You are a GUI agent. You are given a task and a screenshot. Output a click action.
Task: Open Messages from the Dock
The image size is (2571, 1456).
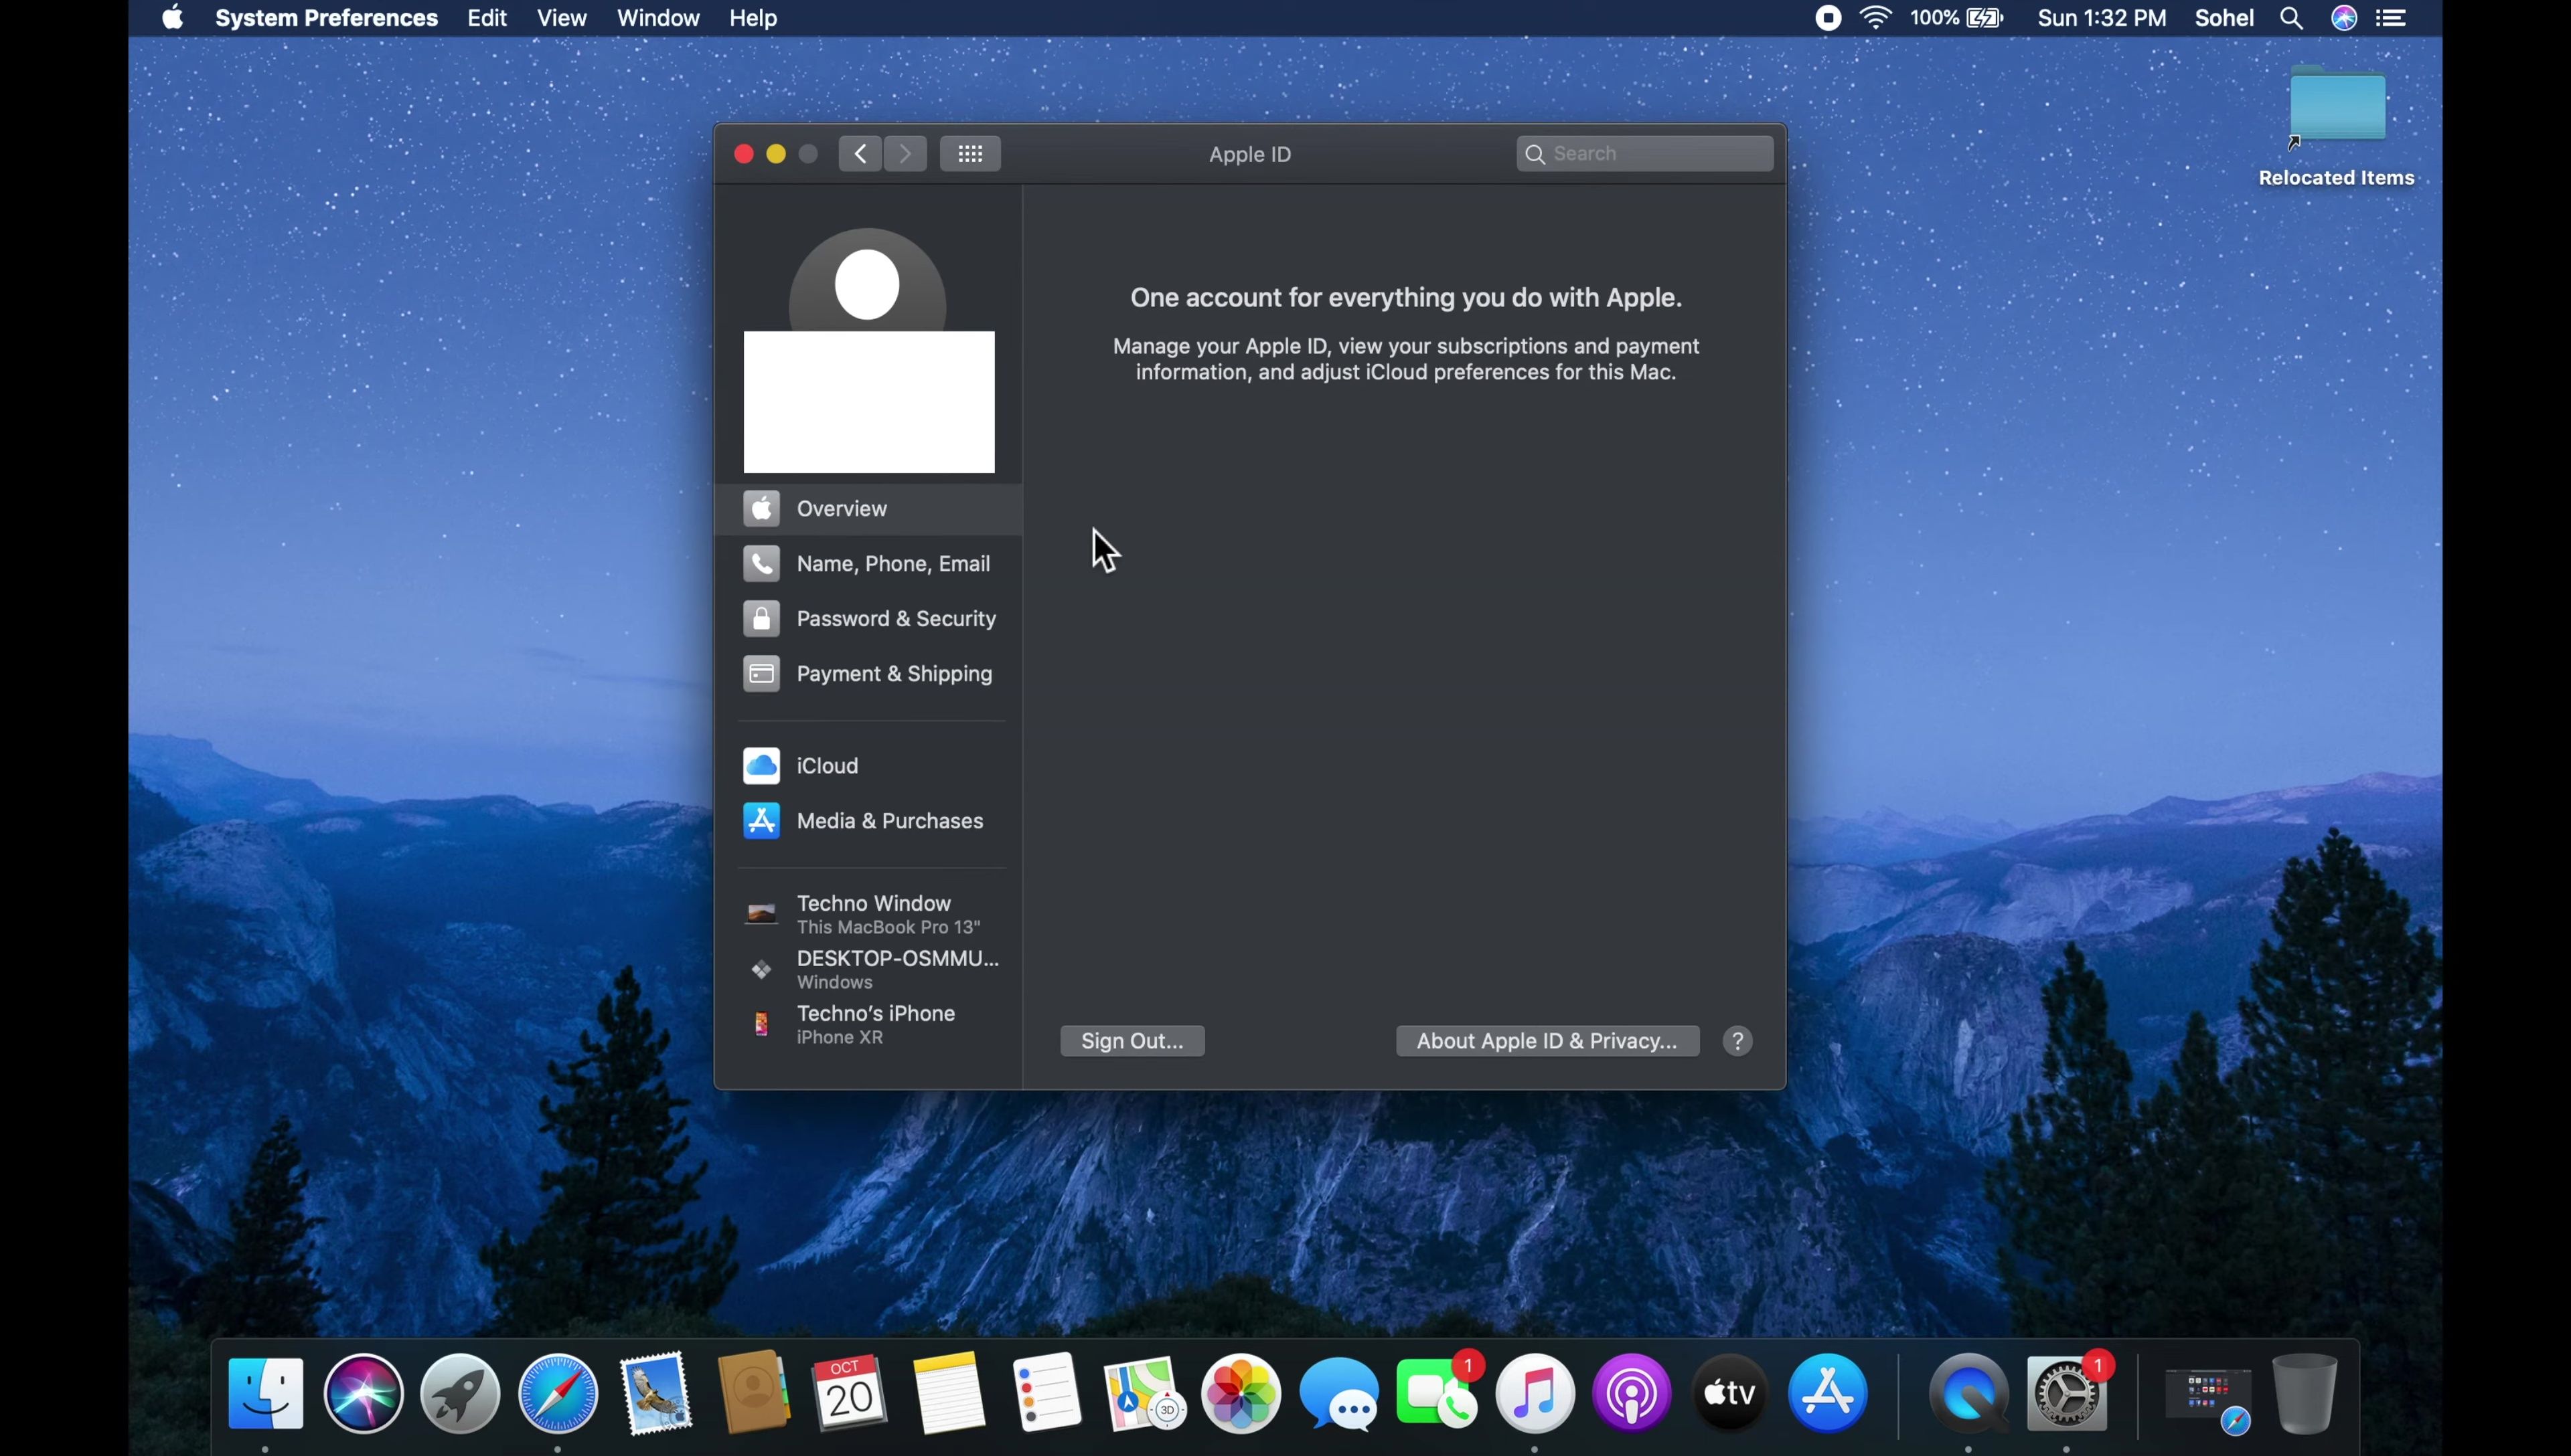[1340, 1393]
